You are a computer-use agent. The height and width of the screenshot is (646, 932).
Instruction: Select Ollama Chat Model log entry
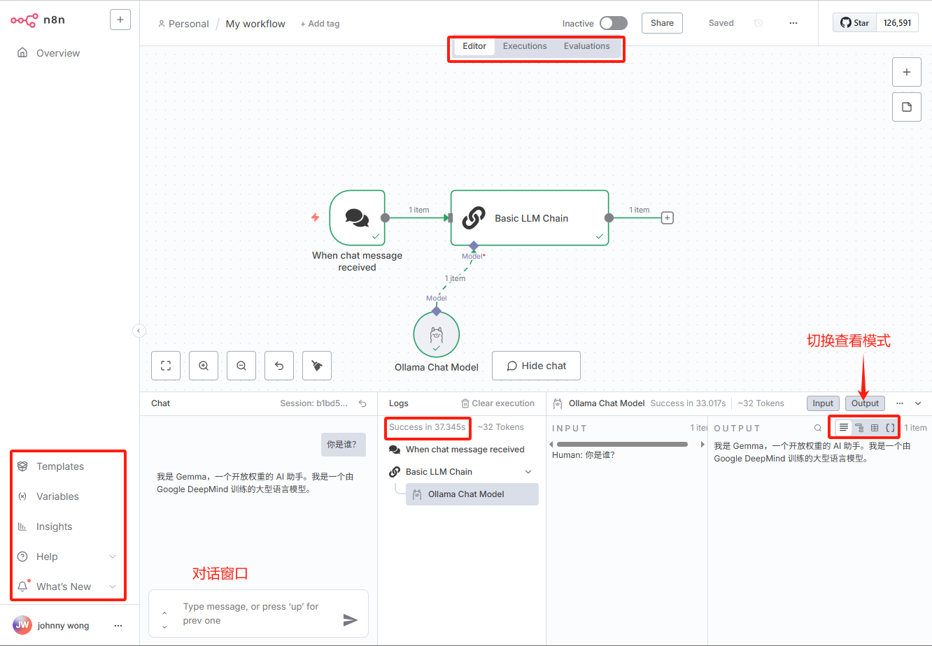pos(472,494)
